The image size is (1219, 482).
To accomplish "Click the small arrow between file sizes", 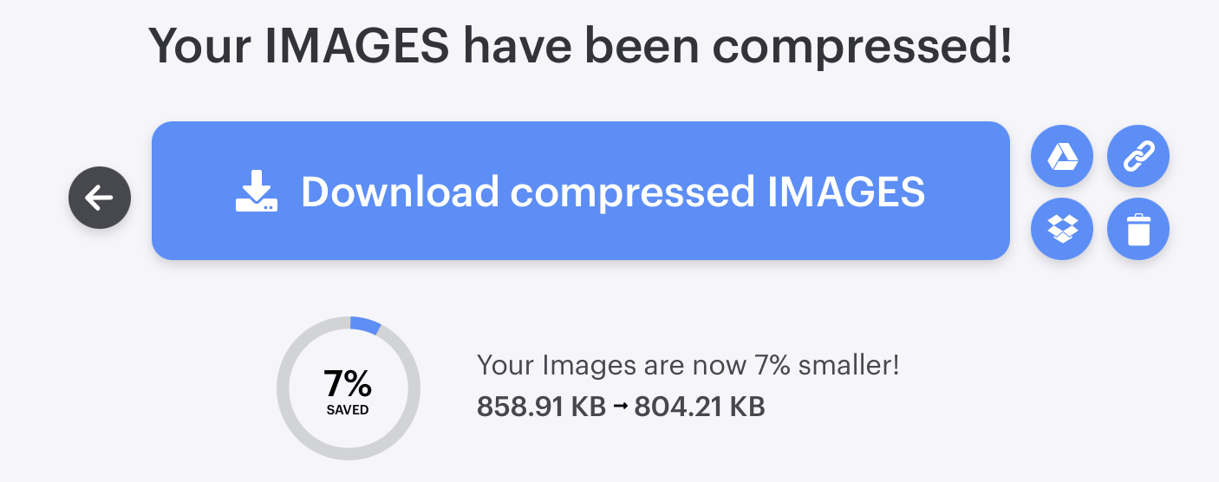I will coord(620,407).
